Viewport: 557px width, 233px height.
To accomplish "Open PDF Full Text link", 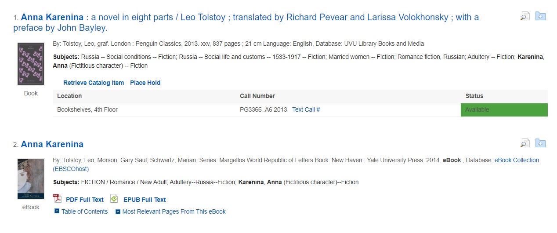I will [x=85, y=200].
